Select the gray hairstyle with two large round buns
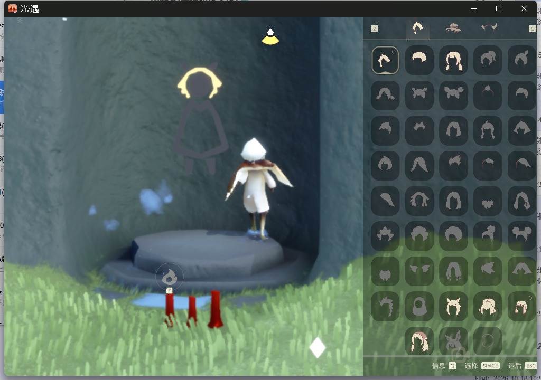This screenshot has height=380, width=541. 521,236
